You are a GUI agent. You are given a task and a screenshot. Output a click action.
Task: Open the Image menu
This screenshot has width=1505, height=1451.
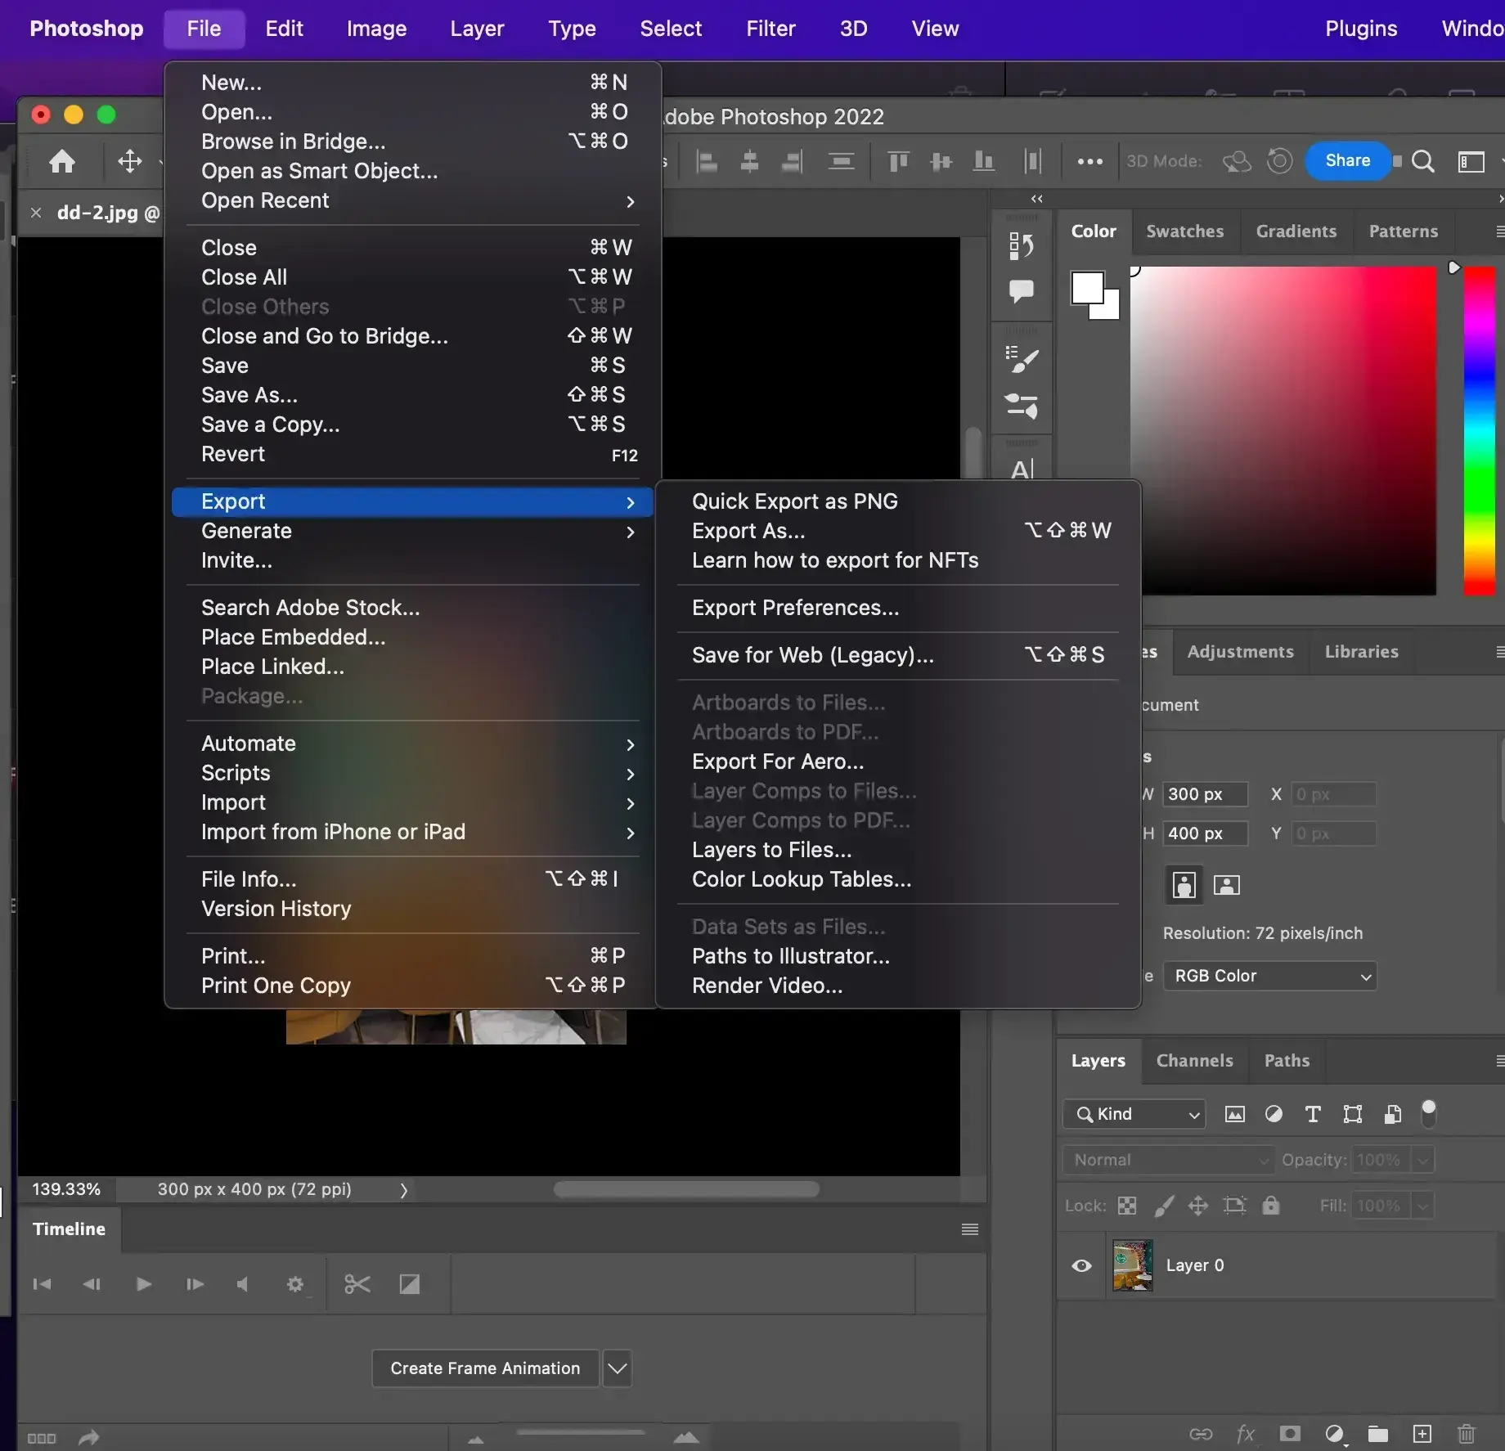tap(375, 28)
